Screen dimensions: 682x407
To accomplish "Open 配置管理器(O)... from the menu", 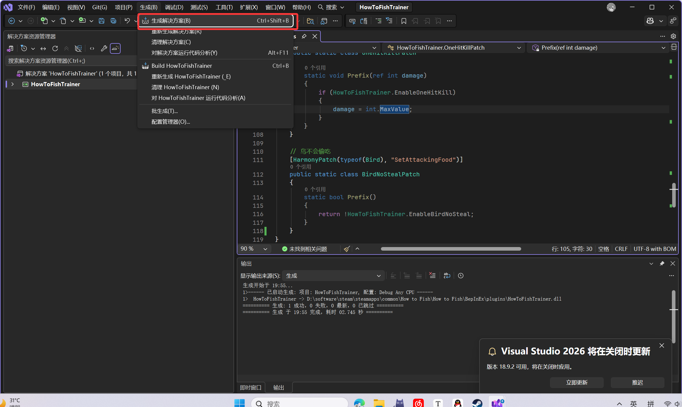I will coord(216,122).
